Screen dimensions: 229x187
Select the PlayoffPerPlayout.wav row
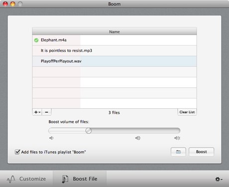(x=114, y=61)
